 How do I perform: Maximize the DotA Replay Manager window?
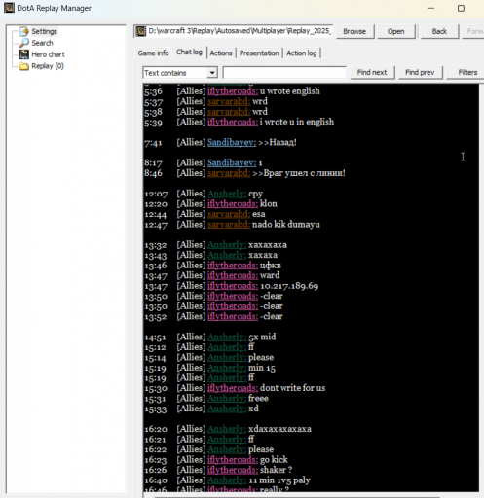tap(461, 8)
